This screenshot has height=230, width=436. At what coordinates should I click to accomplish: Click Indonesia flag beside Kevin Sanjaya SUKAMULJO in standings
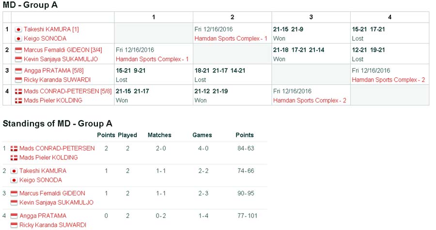(14, 203)
